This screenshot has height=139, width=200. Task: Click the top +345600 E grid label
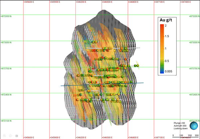tap(29, 2)
